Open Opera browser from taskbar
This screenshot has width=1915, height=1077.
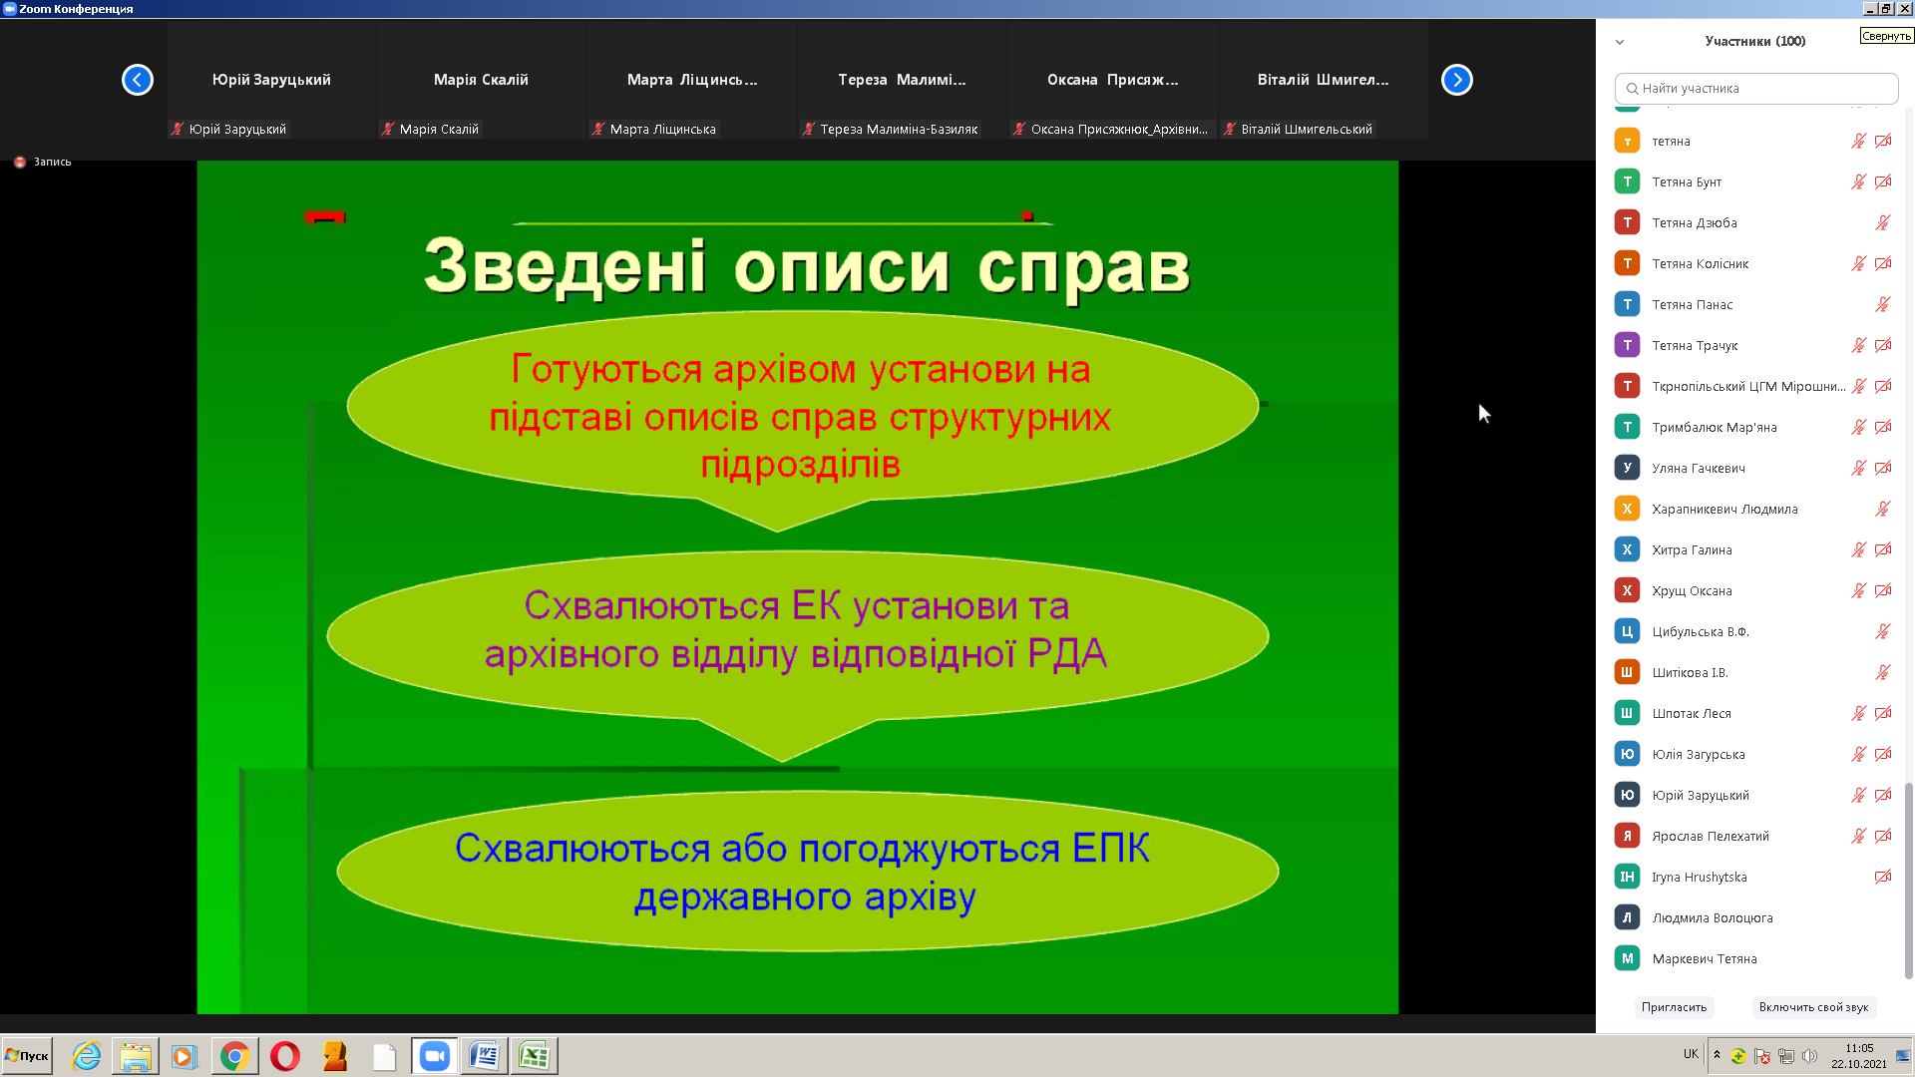pyautogui.click(x=285, y=1056)
